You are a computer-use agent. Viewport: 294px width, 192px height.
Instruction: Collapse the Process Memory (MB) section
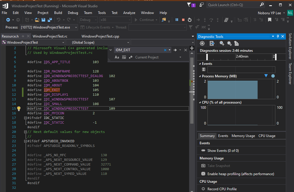tap(200, 76)
